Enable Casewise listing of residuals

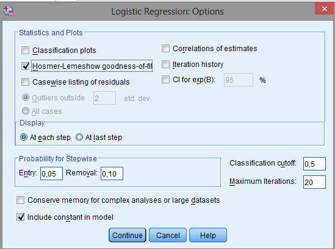tap(25, 82)
